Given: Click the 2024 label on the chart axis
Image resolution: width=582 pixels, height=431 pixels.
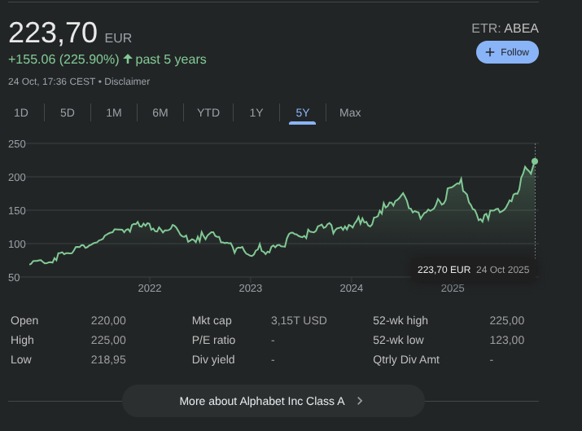Looking at the screenshot, I should (352, 288).
